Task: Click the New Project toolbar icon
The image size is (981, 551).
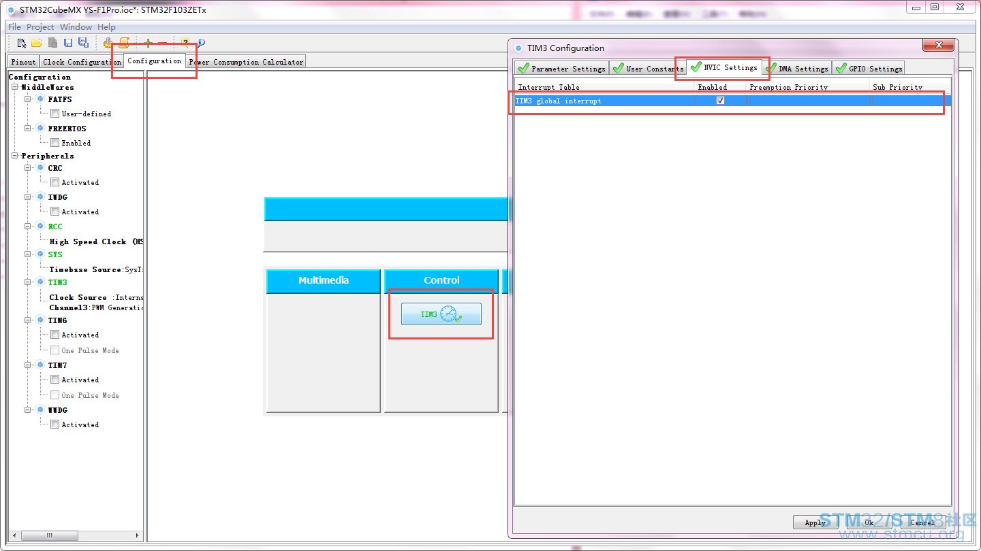Action: [x=22, y=43]
